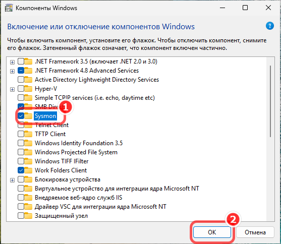Select Active Directory Lightweight Directory Services label
The height and width of the screenshot is (244, 281).
(x=97, y=79)
